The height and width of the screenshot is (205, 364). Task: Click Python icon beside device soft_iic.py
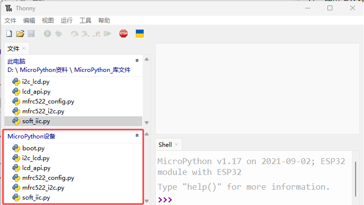[16, 198]
